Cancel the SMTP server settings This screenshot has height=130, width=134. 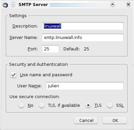coord(86,121)
